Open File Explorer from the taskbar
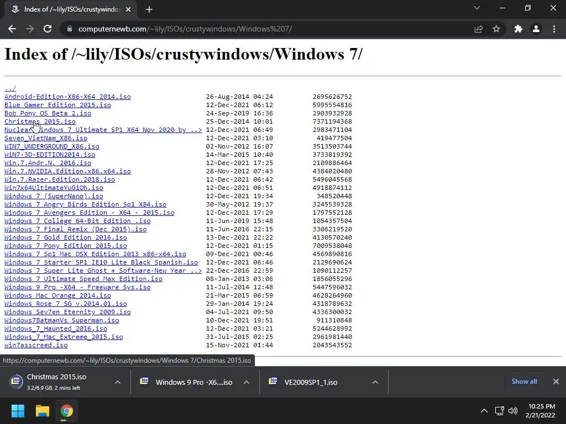 point(42,411)
